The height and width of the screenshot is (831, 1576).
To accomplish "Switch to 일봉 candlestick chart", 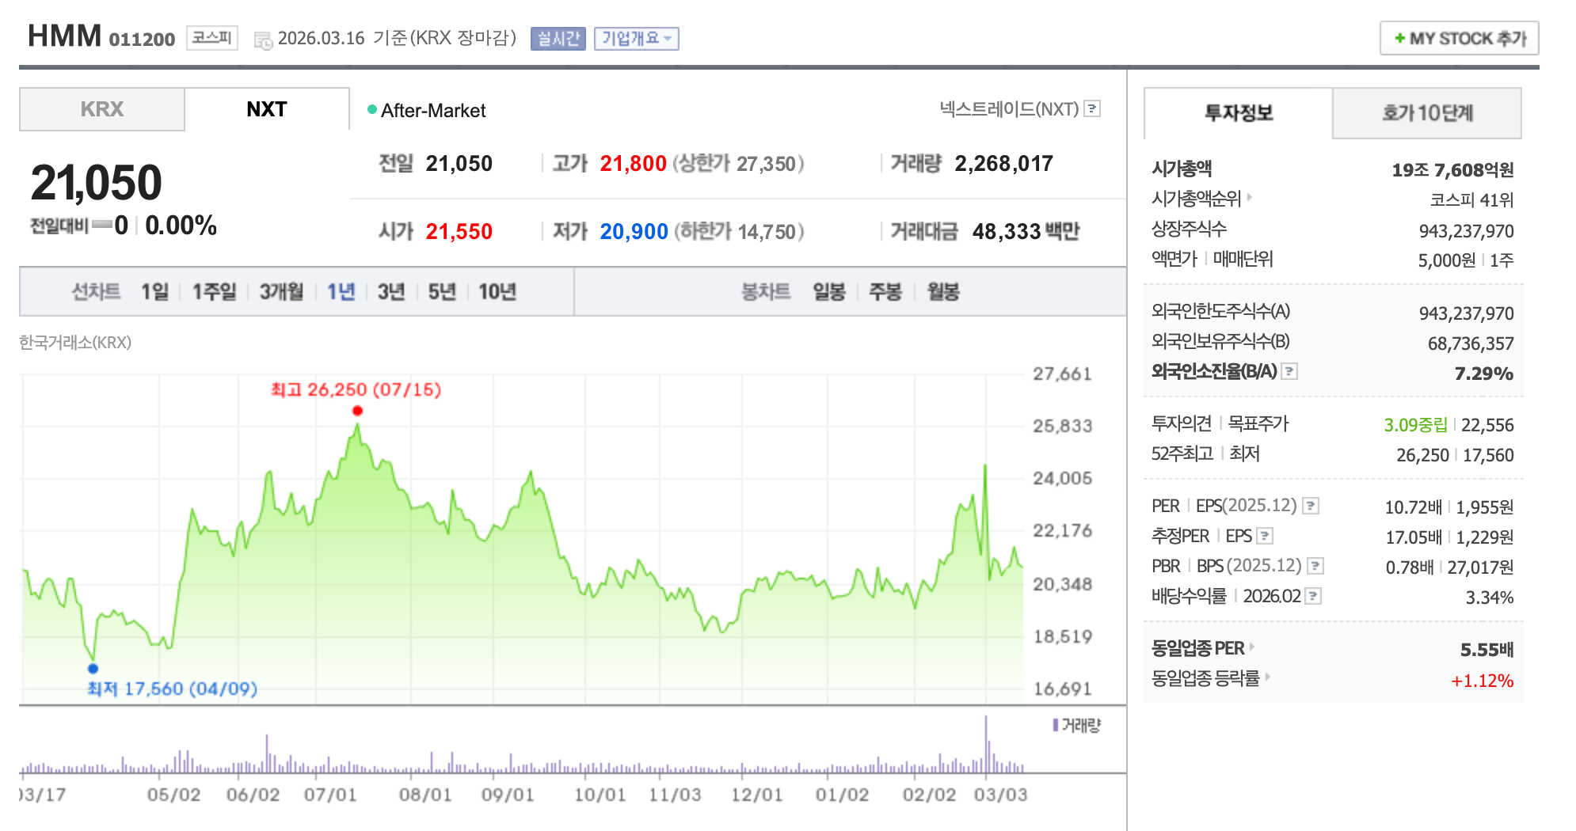I will (x=829, y=292).
